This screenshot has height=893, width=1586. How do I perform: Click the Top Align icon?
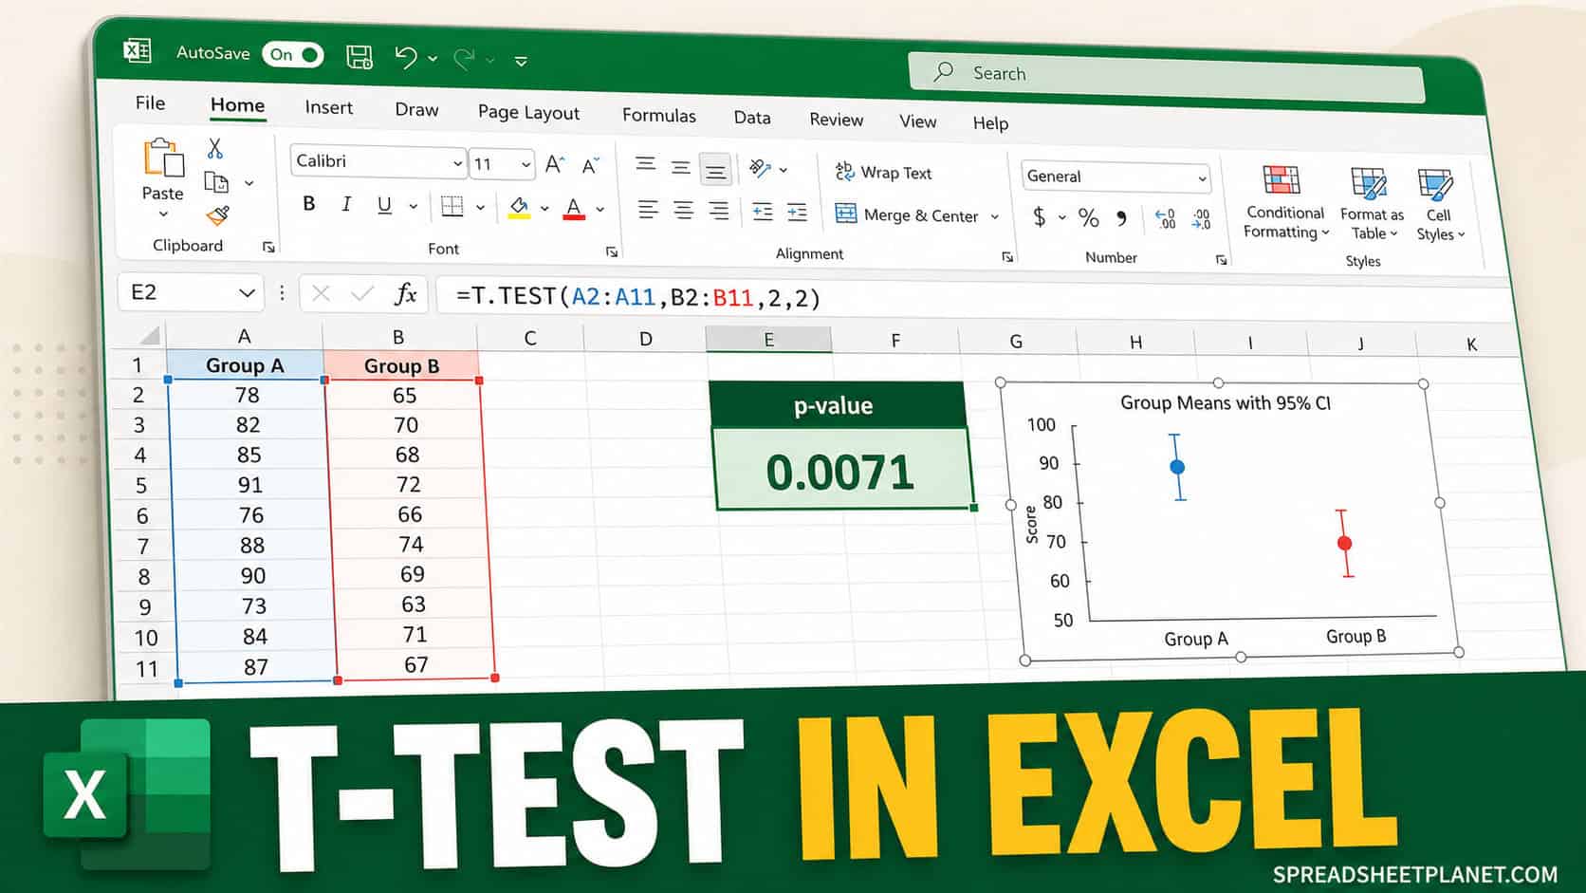[646, 164]
